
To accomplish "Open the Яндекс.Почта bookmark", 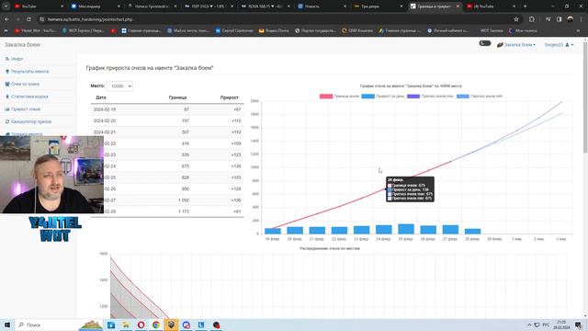I will click(x=274, y=30).
